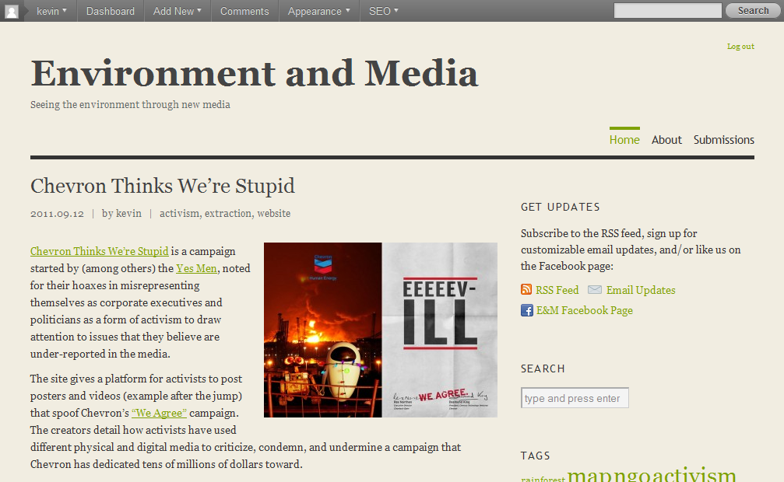The height and width of the screenshot is (482, 784).
Task: Click the GET UPDATES heading
Action: coord(560,208)
